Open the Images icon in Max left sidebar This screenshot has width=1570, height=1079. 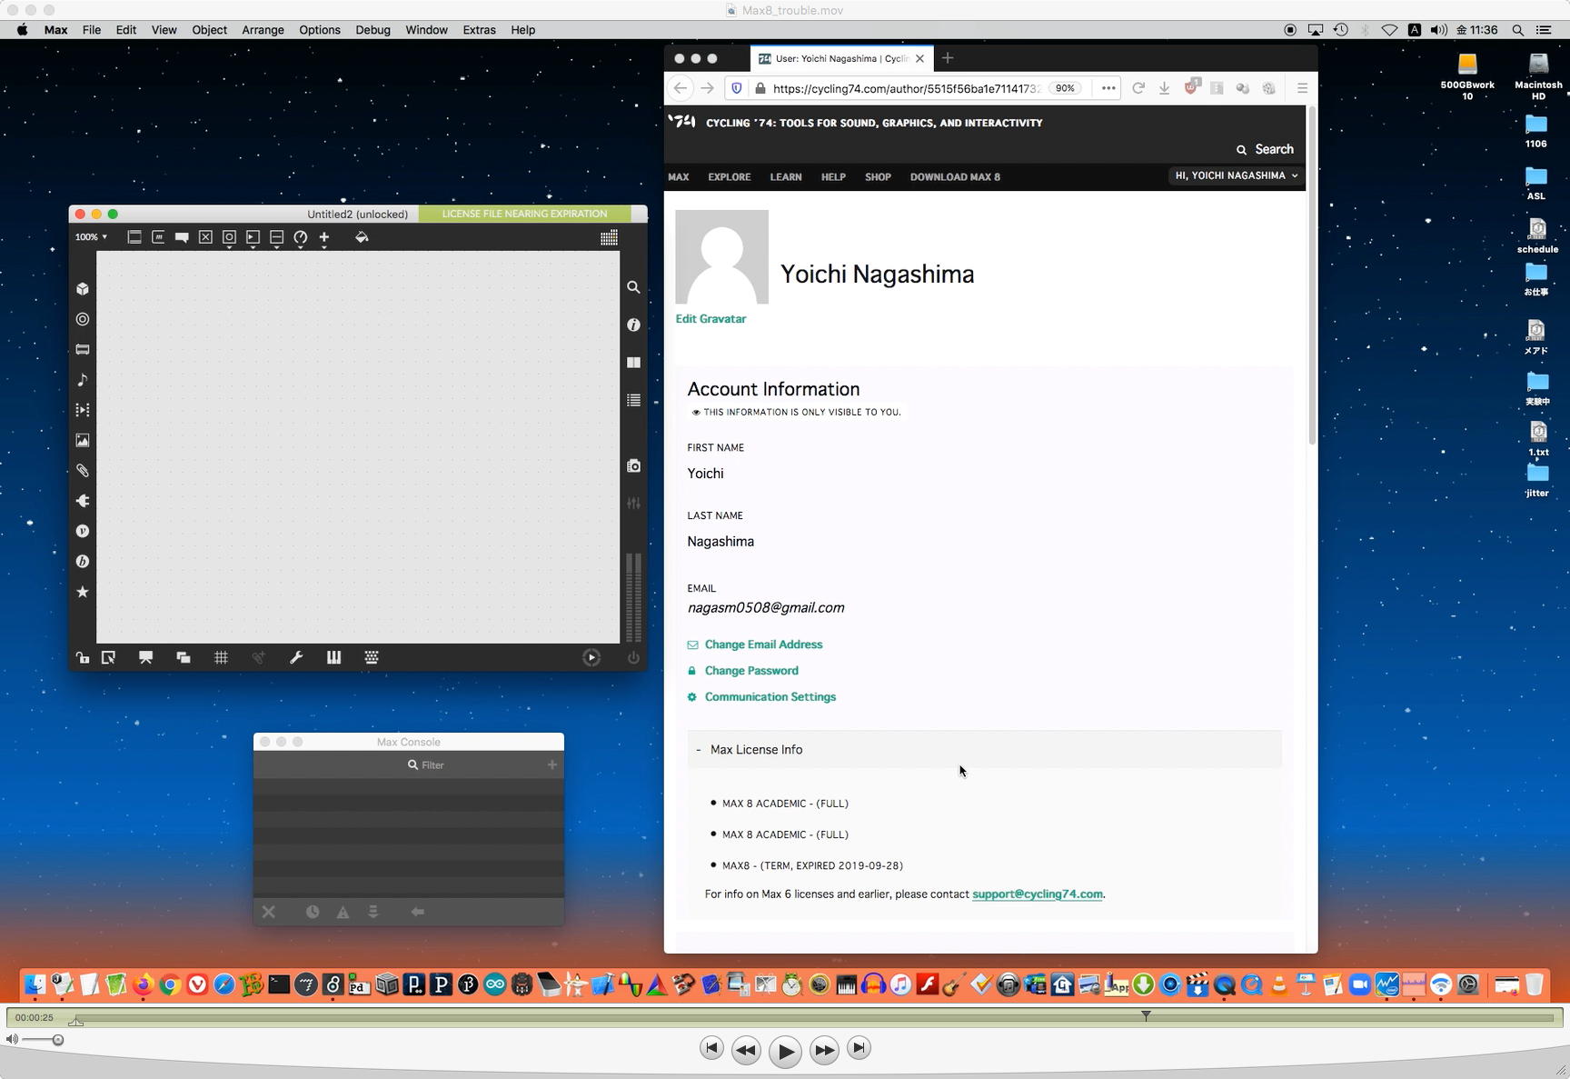point(83,441)
